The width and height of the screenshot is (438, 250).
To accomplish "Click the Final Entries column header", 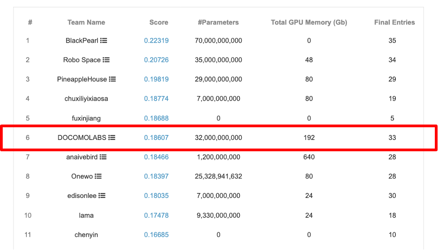I will [x=394, y=22].
